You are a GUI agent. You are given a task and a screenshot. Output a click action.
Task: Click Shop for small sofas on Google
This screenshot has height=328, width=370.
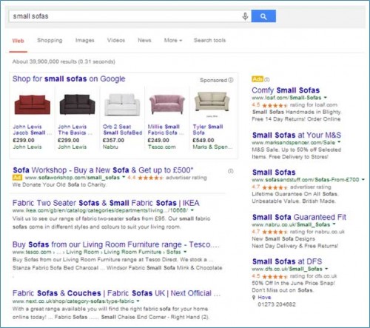pos(69,79)
